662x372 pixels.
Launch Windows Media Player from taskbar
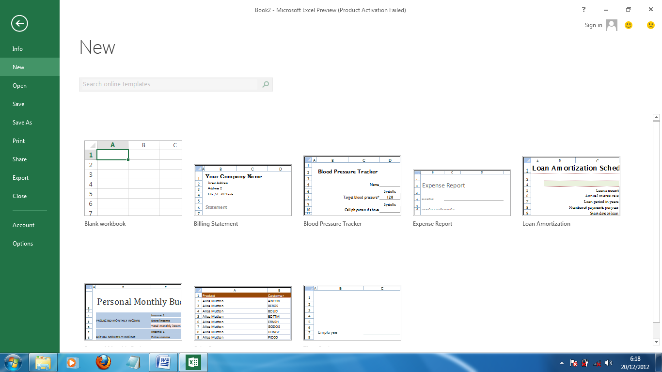pyautogui.click(x=72, y=362)
